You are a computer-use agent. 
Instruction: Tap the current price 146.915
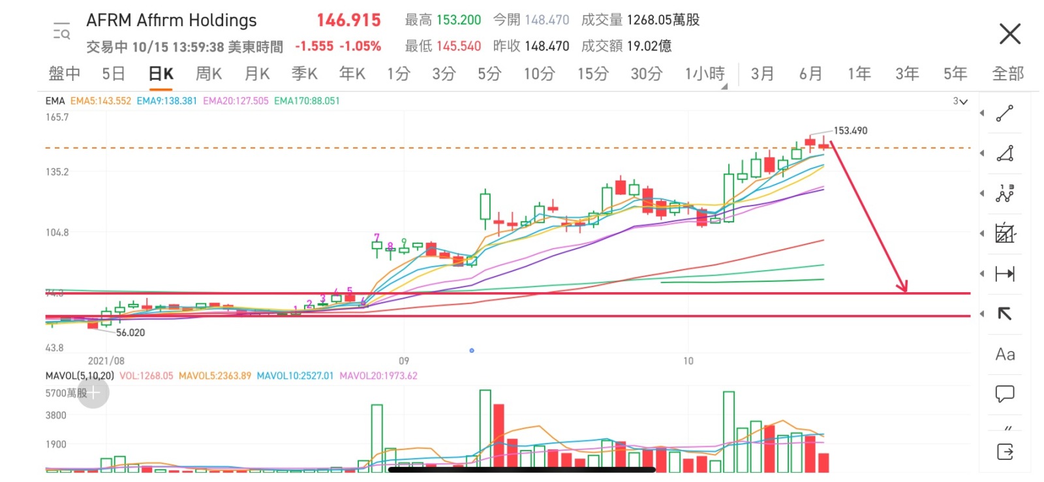348,20
